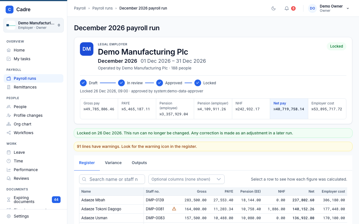Select Adaeze Mbah register row

tap(213, 200)
